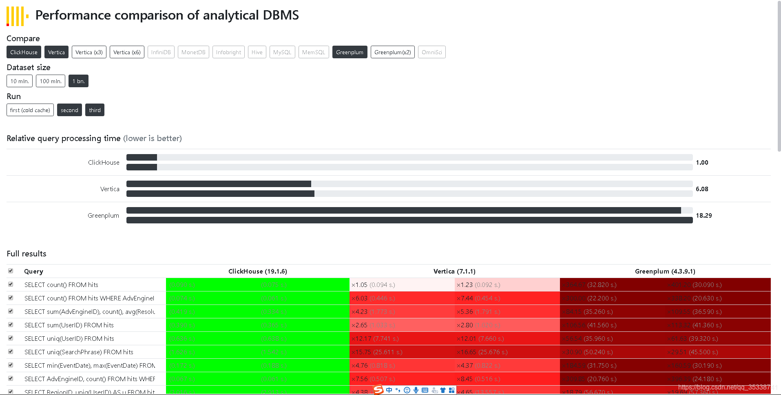Click the 'SELECT uniq(SearchPhrase) FROM hits' query text
This screenshot has width=781, height=395.
pos(79,352)
